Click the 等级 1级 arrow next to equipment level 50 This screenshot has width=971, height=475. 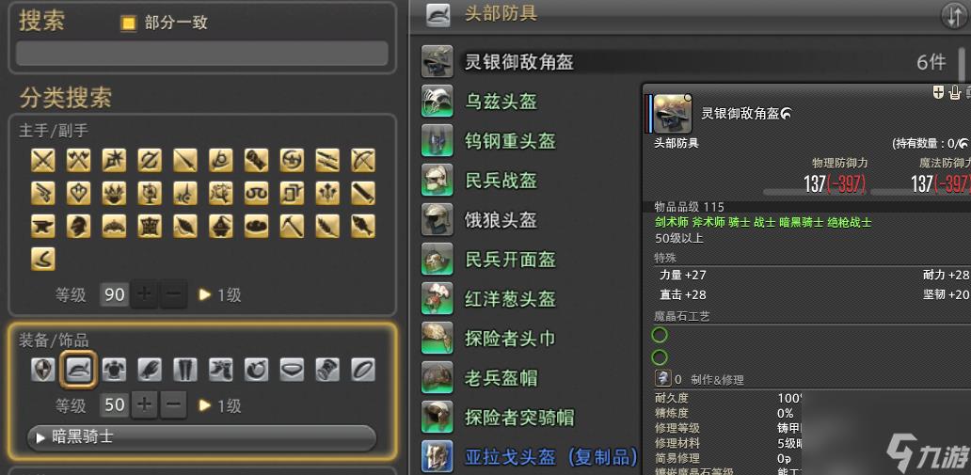[205, 405]
